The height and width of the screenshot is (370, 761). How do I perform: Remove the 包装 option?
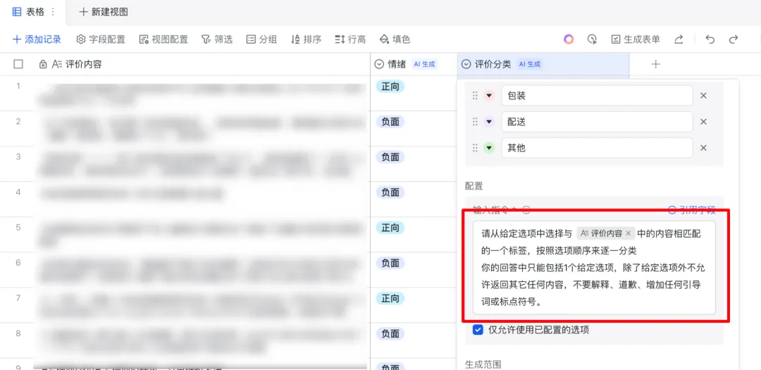(x=703, y=96)
